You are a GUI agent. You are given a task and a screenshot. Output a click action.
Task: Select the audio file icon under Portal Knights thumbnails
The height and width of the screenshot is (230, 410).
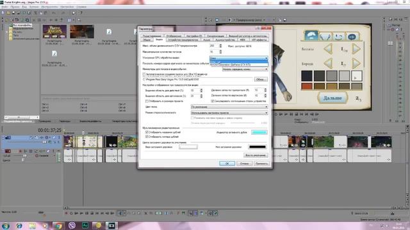coord(54,54)
